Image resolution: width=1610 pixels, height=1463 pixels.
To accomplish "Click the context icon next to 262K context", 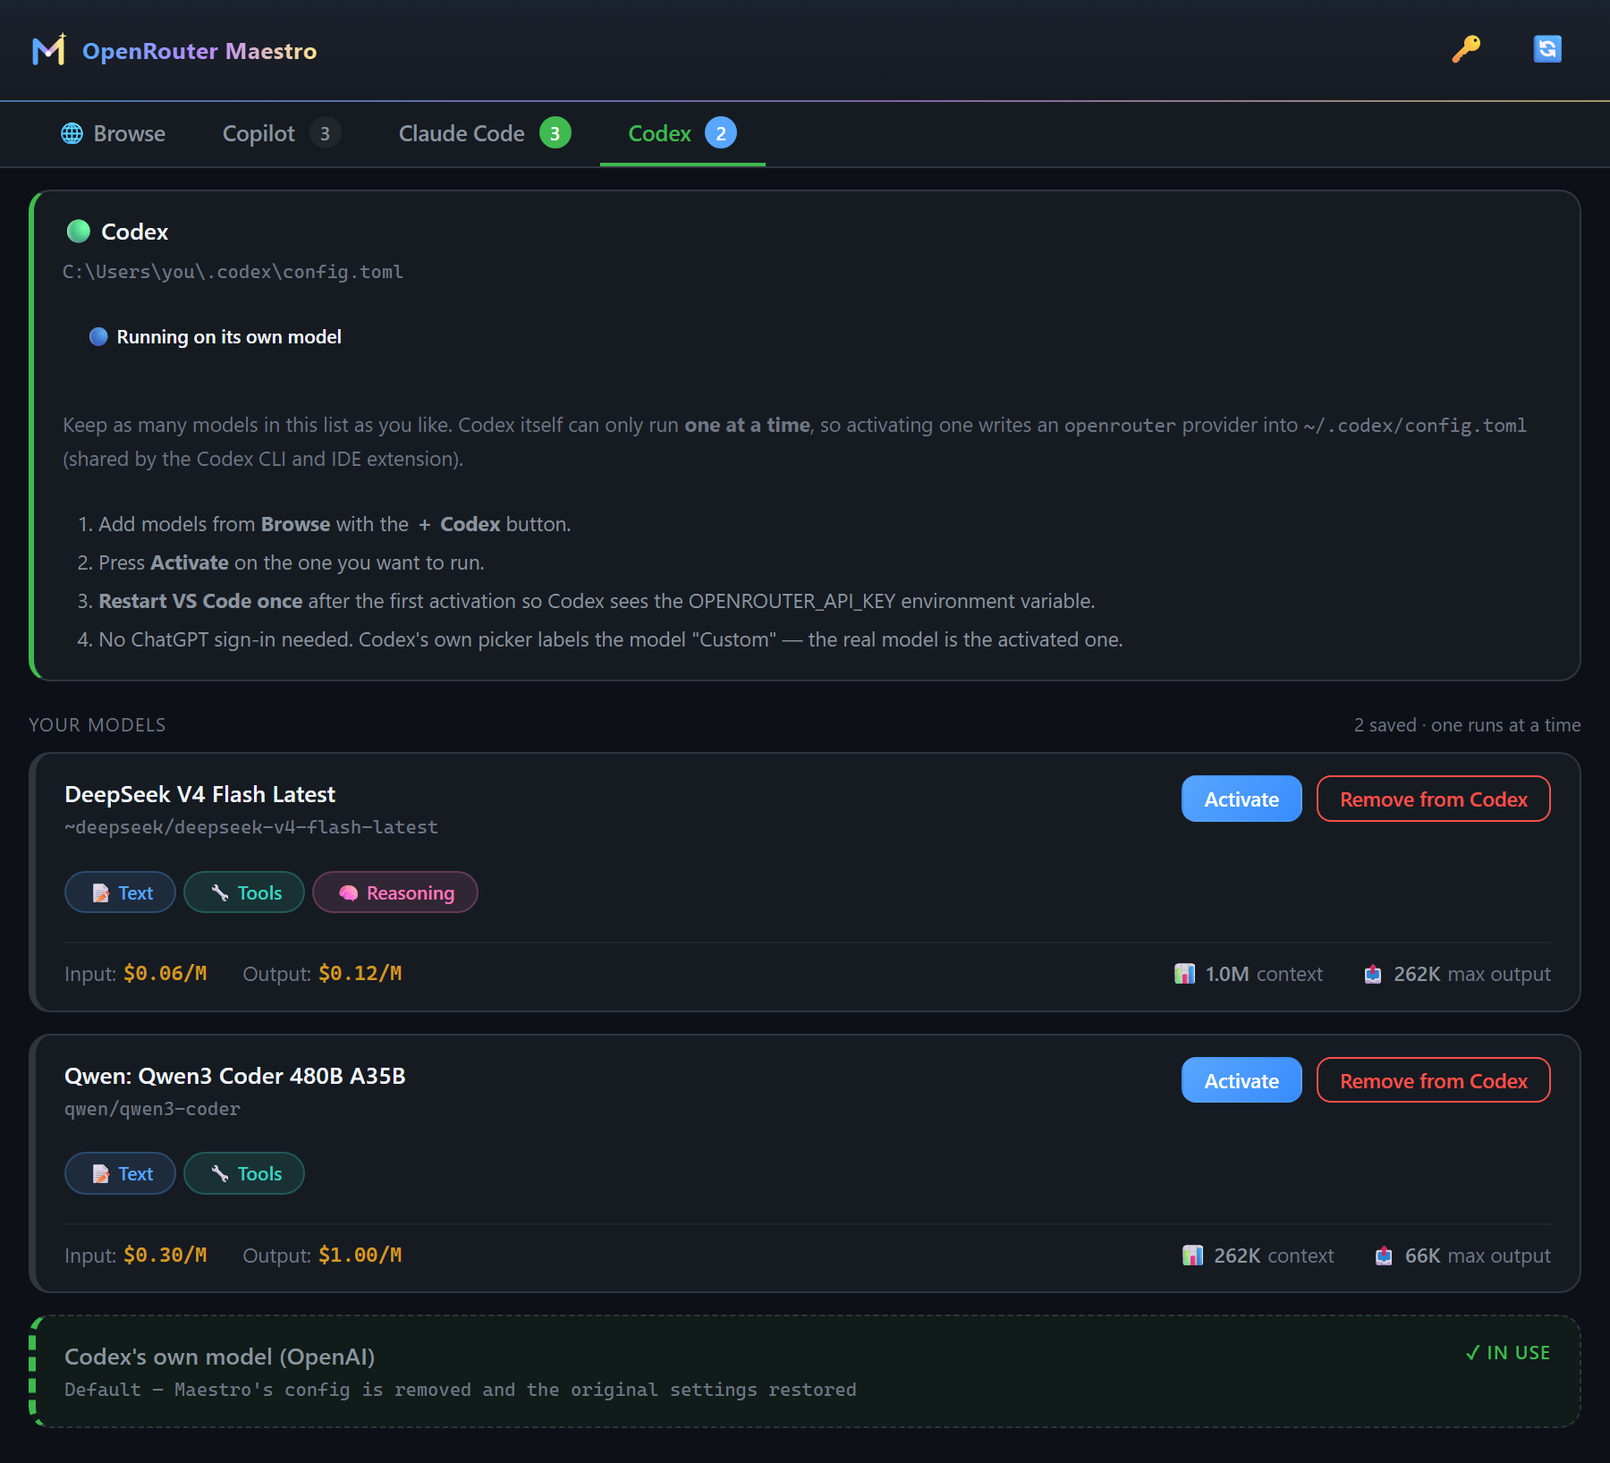I will (1192, 1256).
